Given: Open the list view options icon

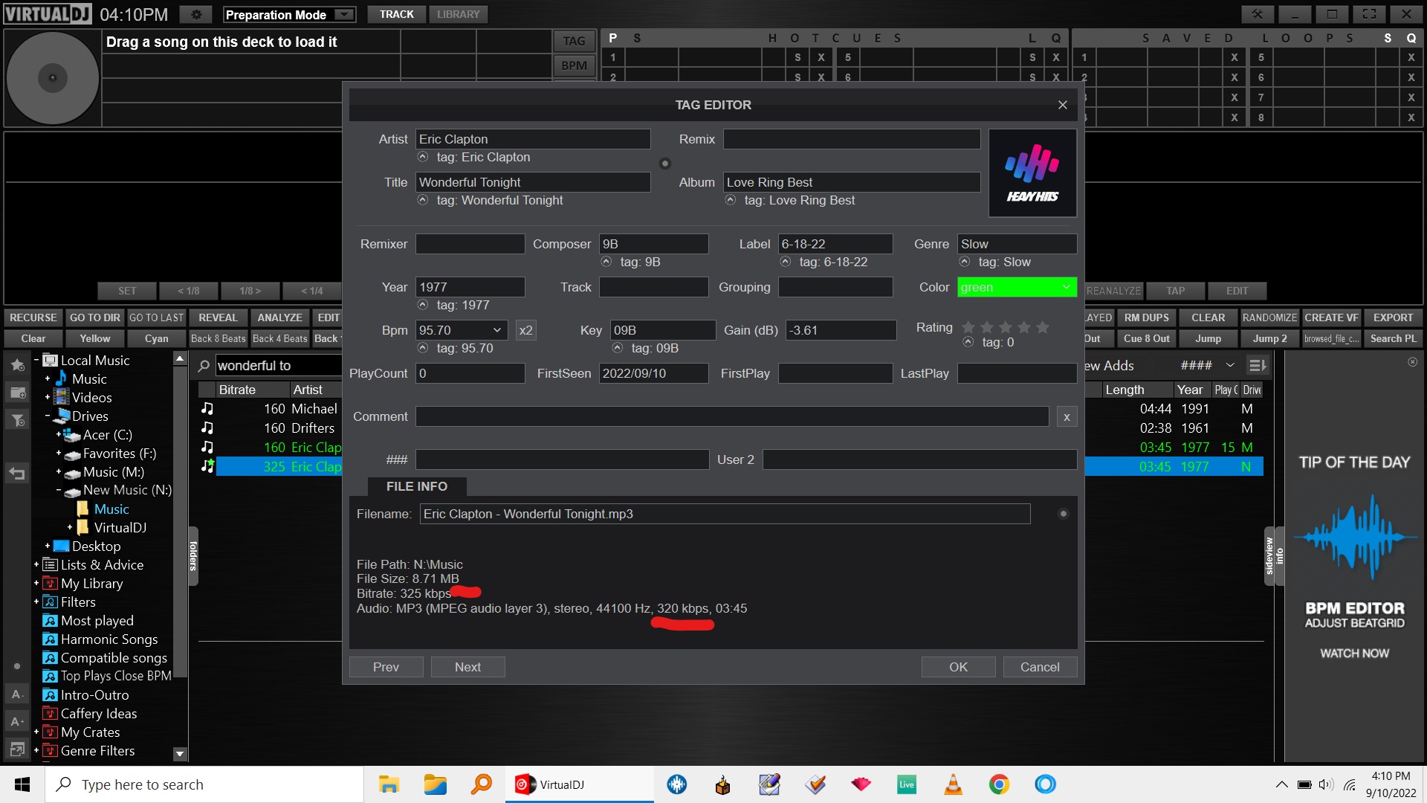Looking at the screenshot, I should pyautogui.click(x=1258, y=365).
